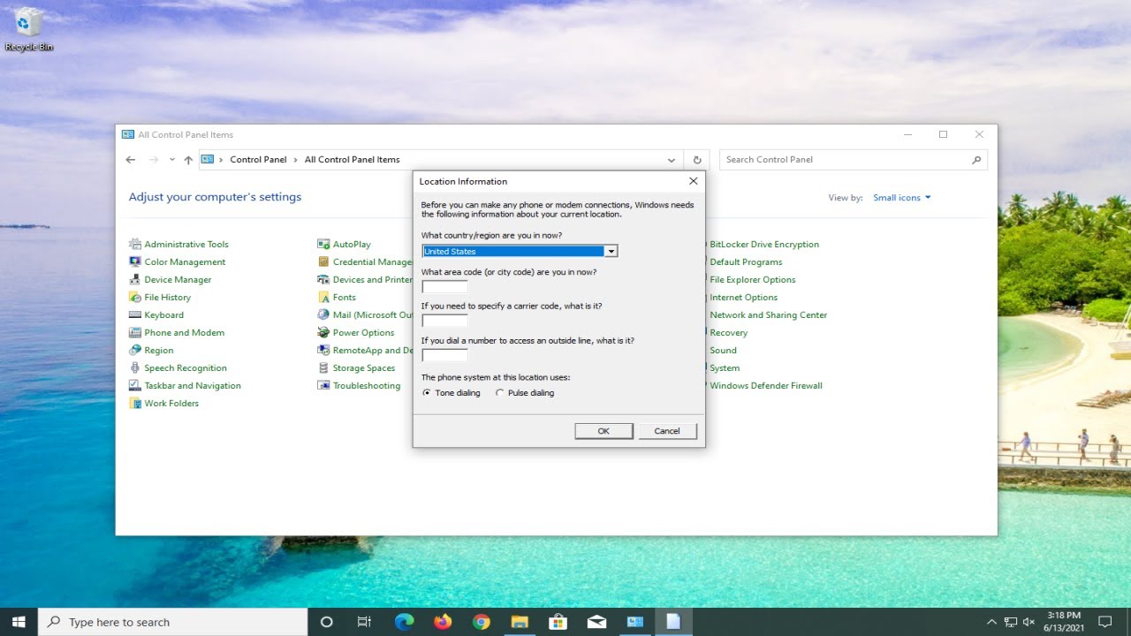Open Task View from the taskbar
The height and width of the screenshot is (636, 1131).
364,622
